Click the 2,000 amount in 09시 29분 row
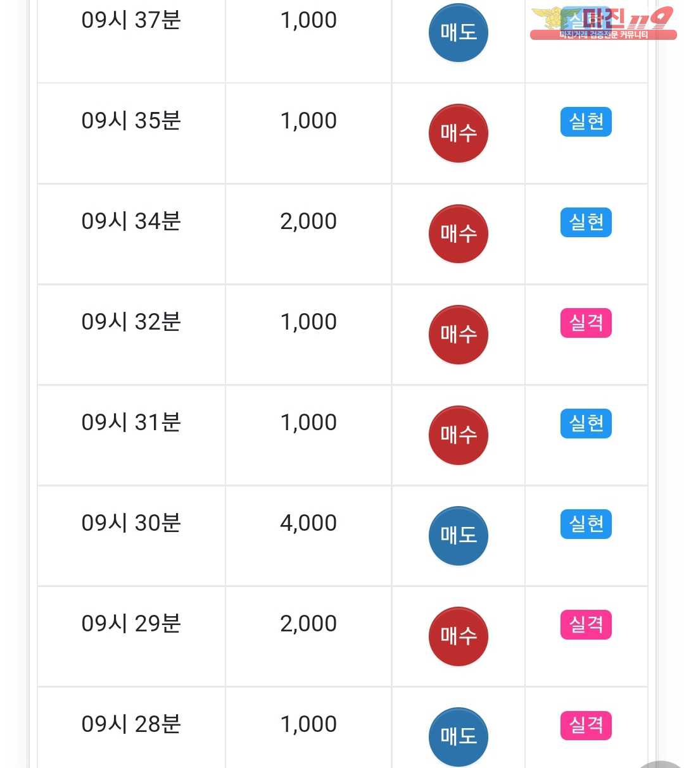The height and width of the screenshot is (768, 684). 308,624
